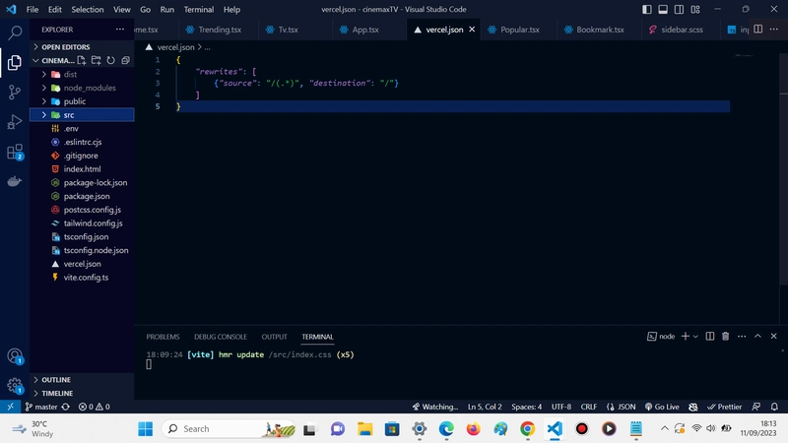Viewport: 788px width, 443px height.
Task: Open the Accounts menu icon
Action: point(15,356)
